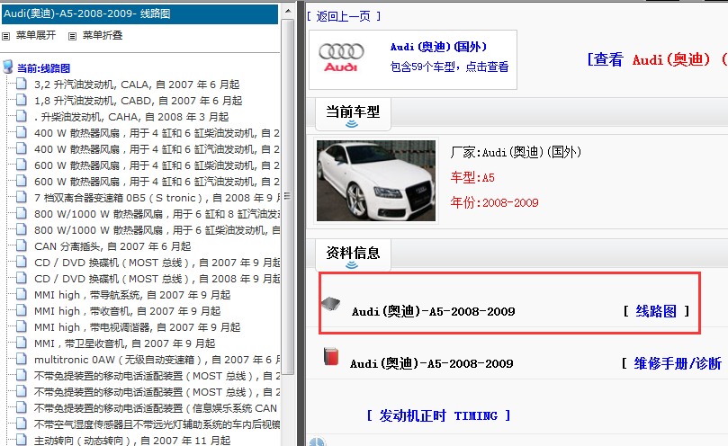Viewport: 728px width, 446px height.
Task: Open Audi (奥迪) (国外) brand link
Action: pyautogui.click(x=438, y=47)
